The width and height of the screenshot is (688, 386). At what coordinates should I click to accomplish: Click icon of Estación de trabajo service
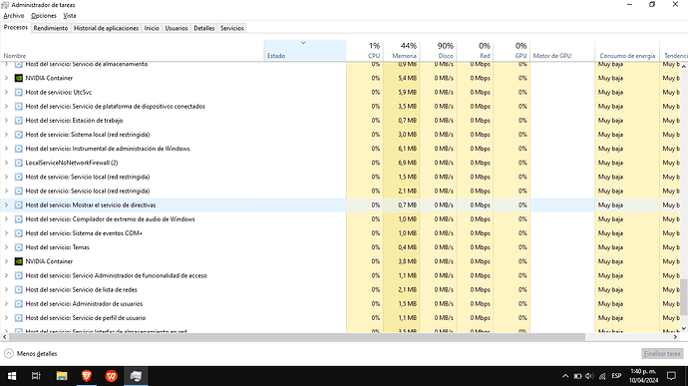coord(18,121)
